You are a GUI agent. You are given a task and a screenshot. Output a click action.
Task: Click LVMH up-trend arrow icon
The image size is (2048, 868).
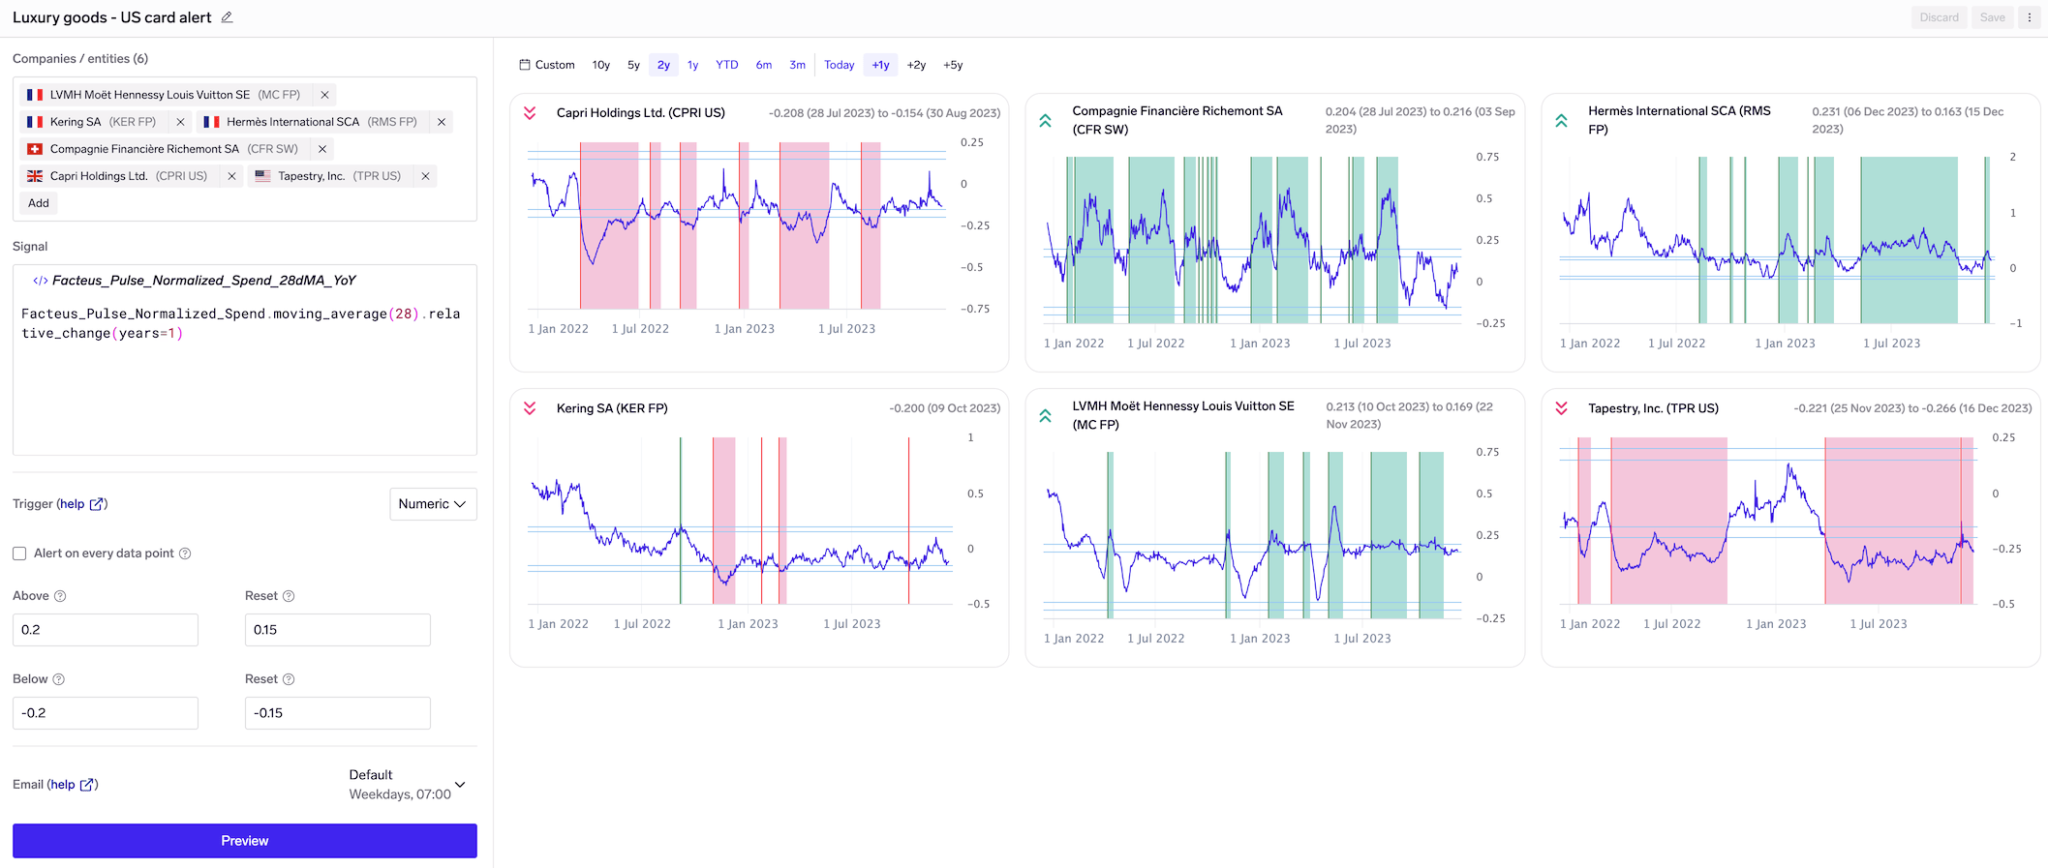click(x=1046, y=416)
